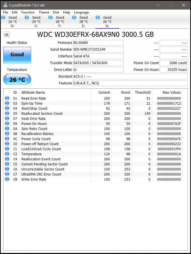The height and width of the screenshot is (254, 191).
Task: Click status icon for Uncorrectable Sector Count
Action: click(7, 169)
